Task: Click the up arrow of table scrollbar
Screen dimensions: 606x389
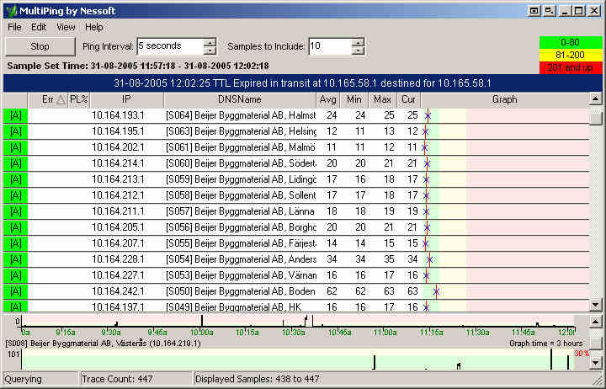Action: [596, 99]
